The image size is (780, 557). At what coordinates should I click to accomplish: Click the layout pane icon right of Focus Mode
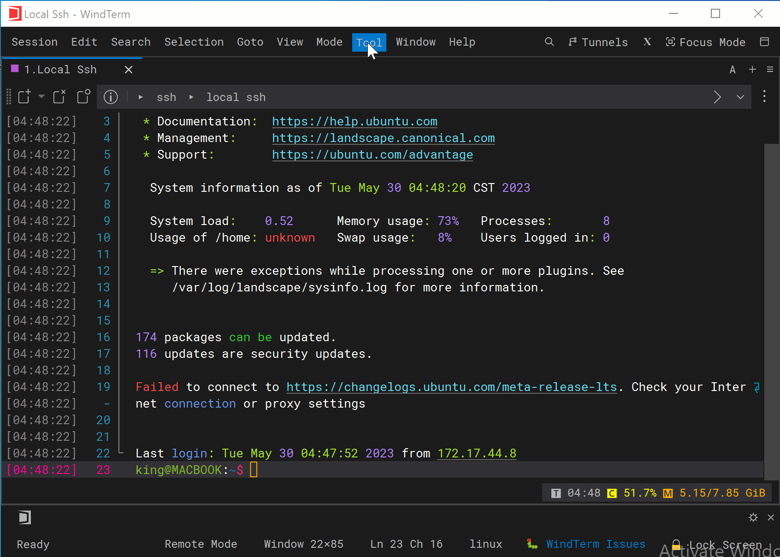[764, 42]
